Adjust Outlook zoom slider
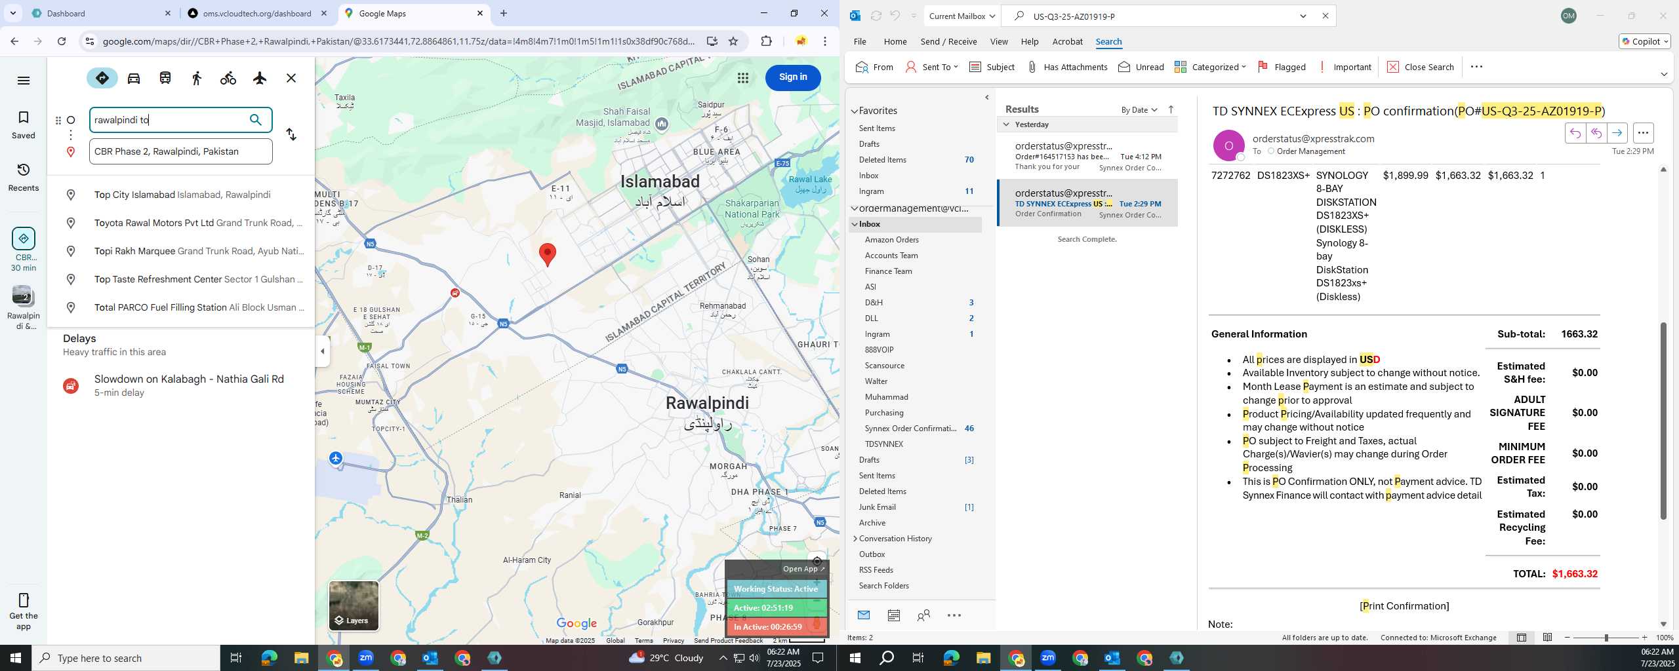The width and height of the screenshot is (1679, 671). pyautogui.click(x=1606, y=638)
